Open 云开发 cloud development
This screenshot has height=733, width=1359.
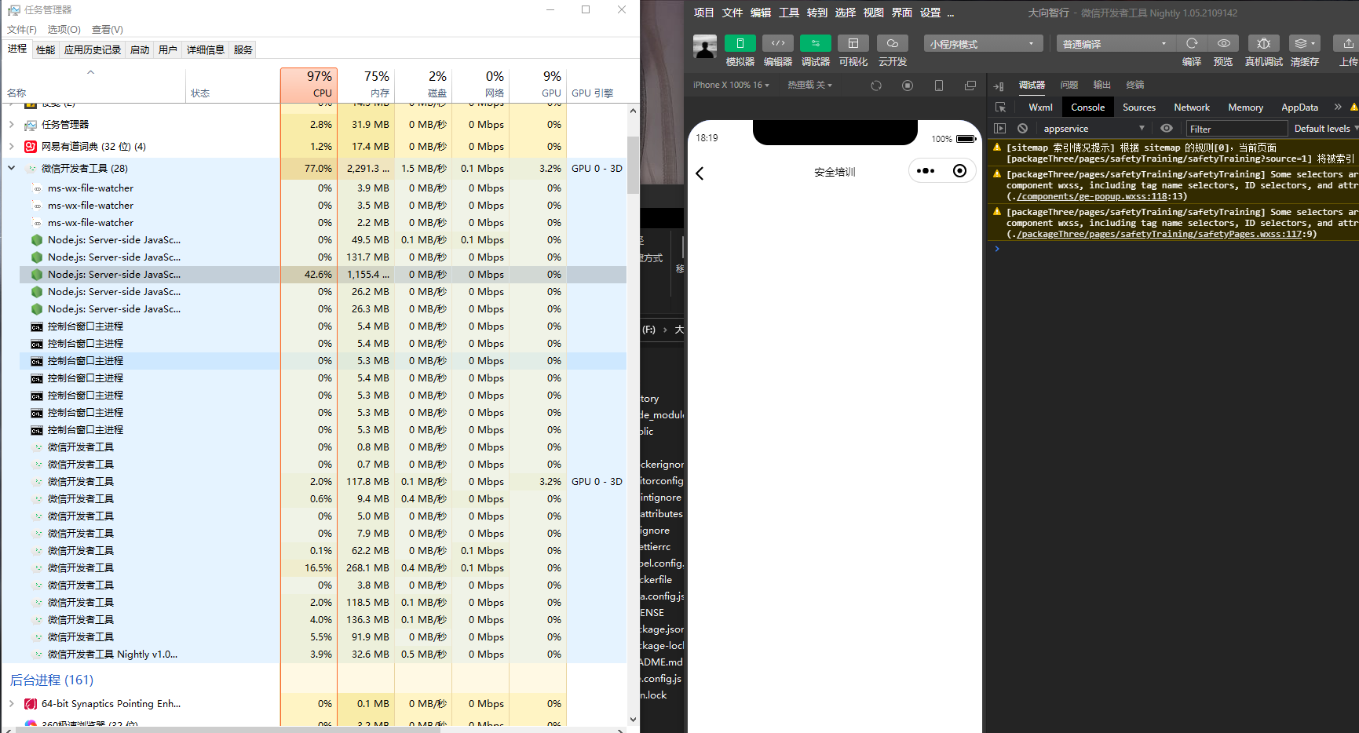tap(892, 44)
